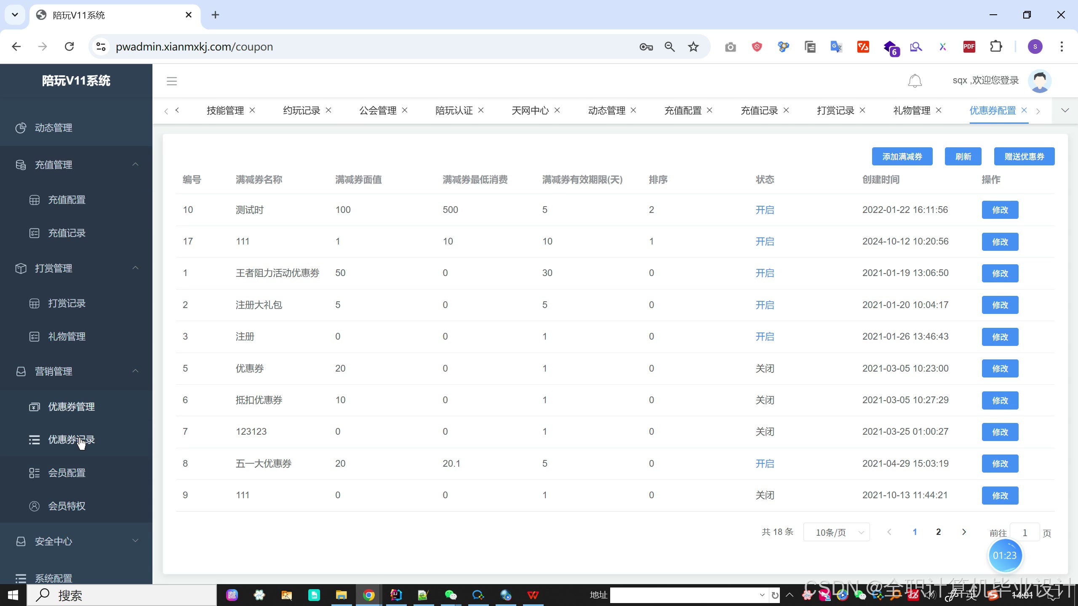Viewport: 1078px width, 606px height.
Task: Select the 优惠券配置 tab
Action: pos(993,111)
